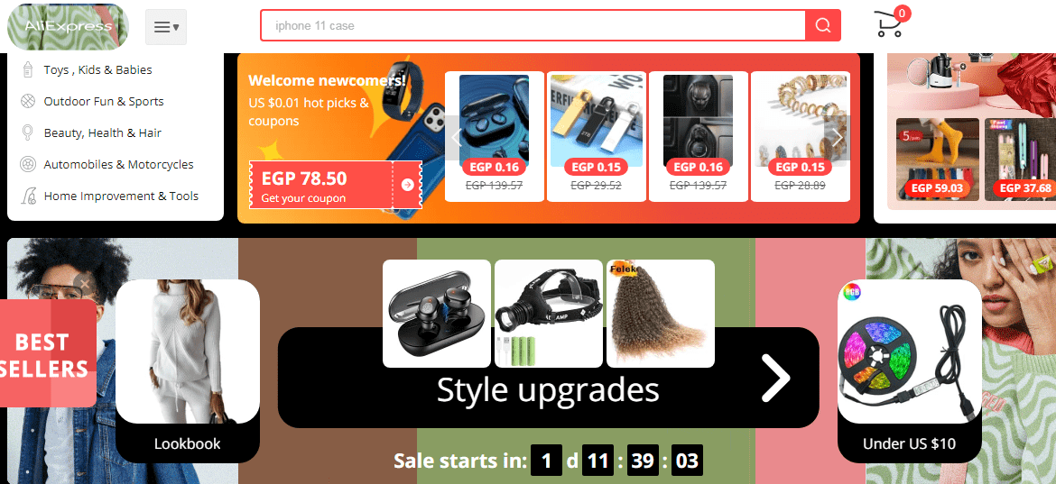Open Automobiles & Motorcycles category
This screenshot has width=1056, height=484.
(118, 165)
